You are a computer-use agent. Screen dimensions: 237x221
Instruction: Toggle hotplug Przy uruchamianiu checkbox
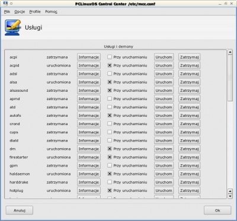(110, 191)
